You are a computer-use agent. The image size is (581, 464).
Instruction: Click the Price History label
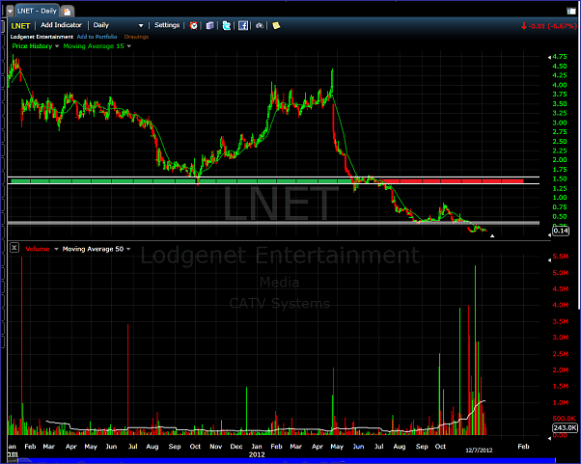tap(32, 46)
